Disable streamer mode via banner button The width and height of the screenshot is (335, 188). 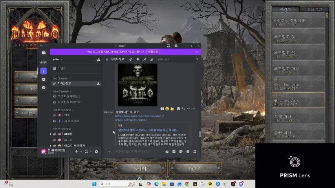tap(153, 52)
